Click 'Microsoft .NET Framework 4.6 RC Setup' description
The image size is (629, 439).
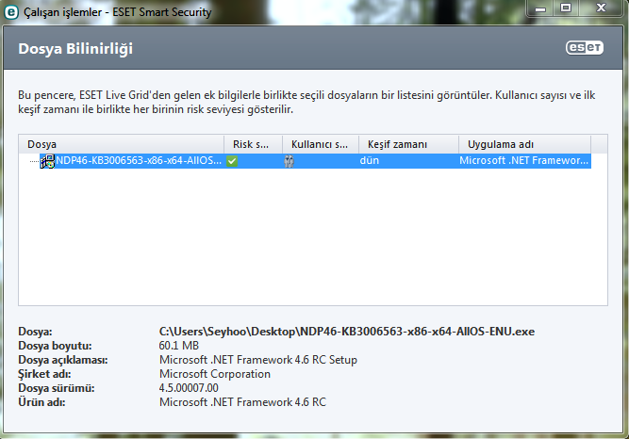(258, 360)
